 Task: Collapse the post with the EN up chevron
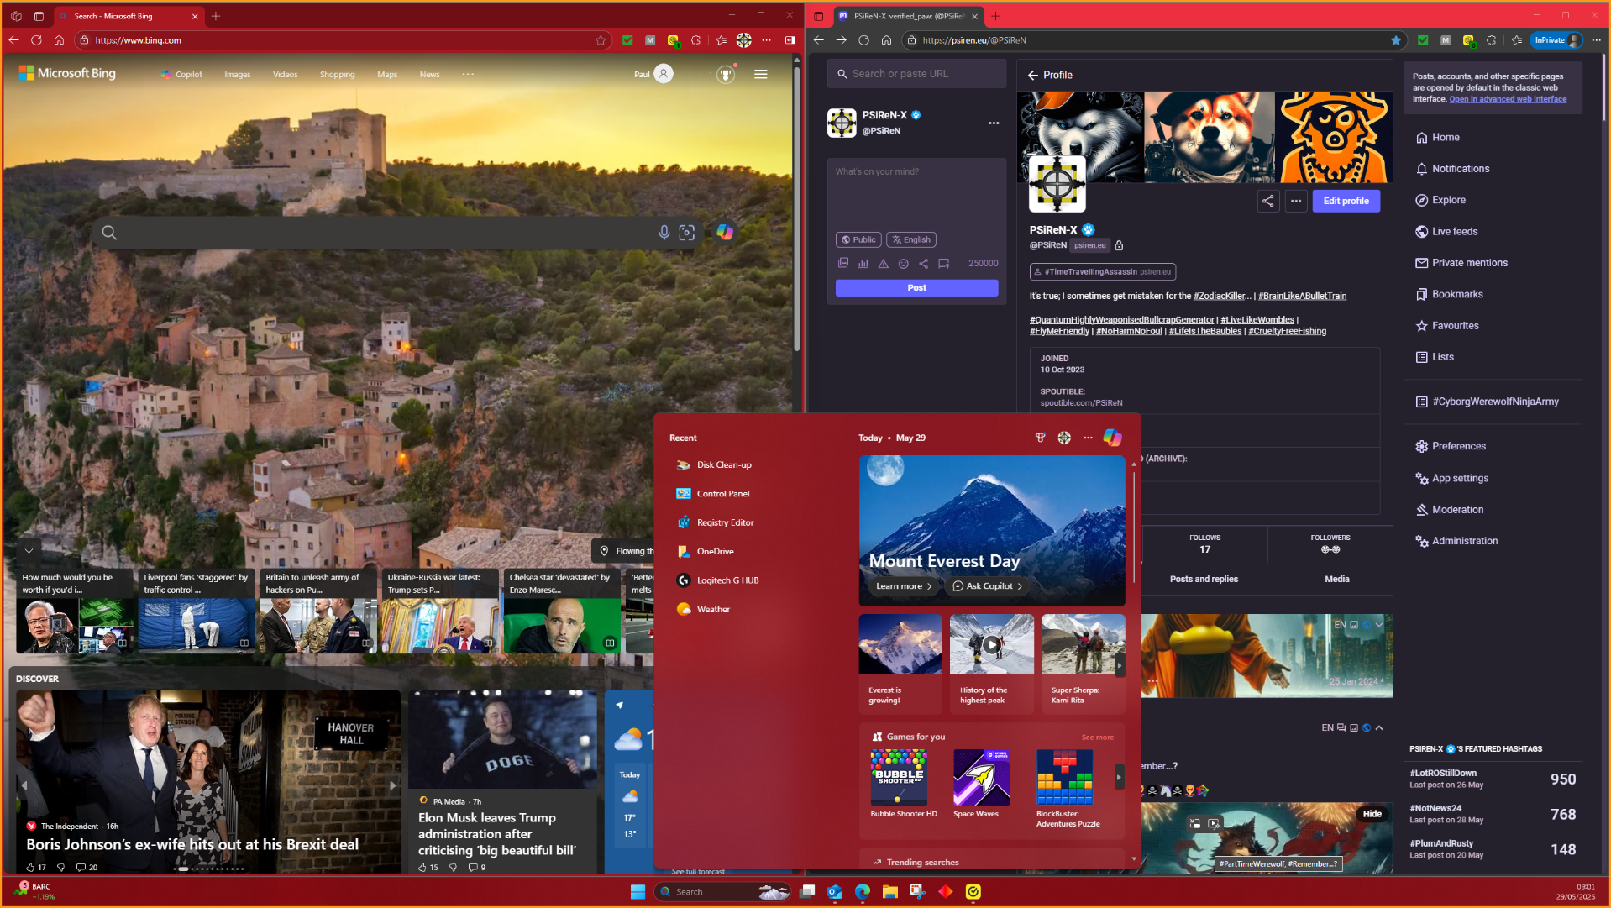click(1379, 728)
